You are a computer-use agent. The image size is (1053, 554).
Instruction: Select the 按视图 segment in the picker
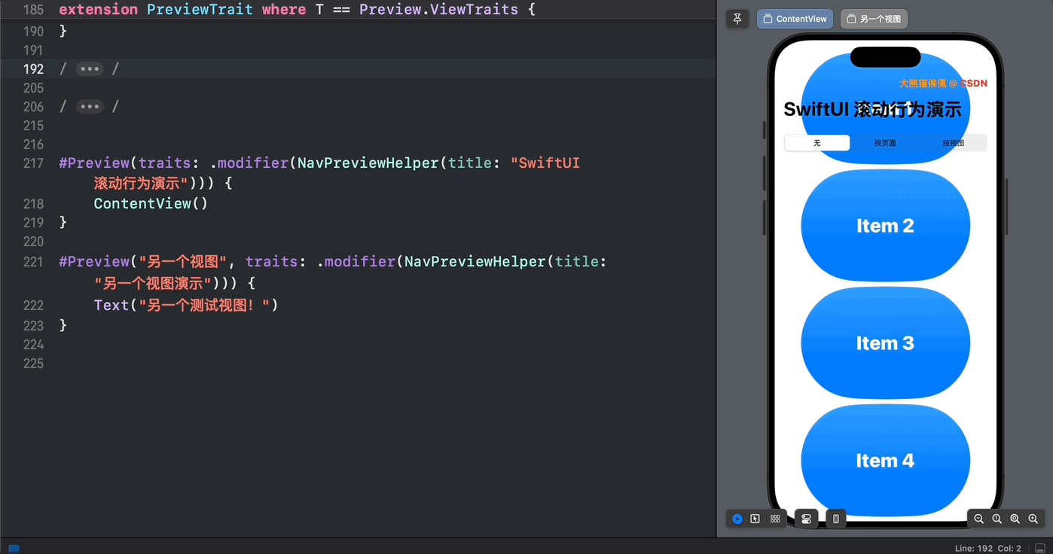tap(953, 143)
